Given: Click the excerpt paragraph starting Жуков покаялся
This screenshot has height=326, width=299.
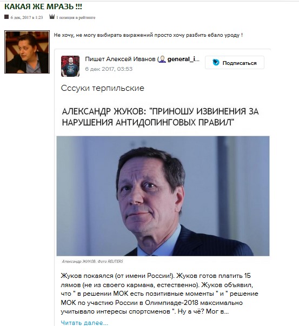Looking at the screenshot, I should pos(160,294).
